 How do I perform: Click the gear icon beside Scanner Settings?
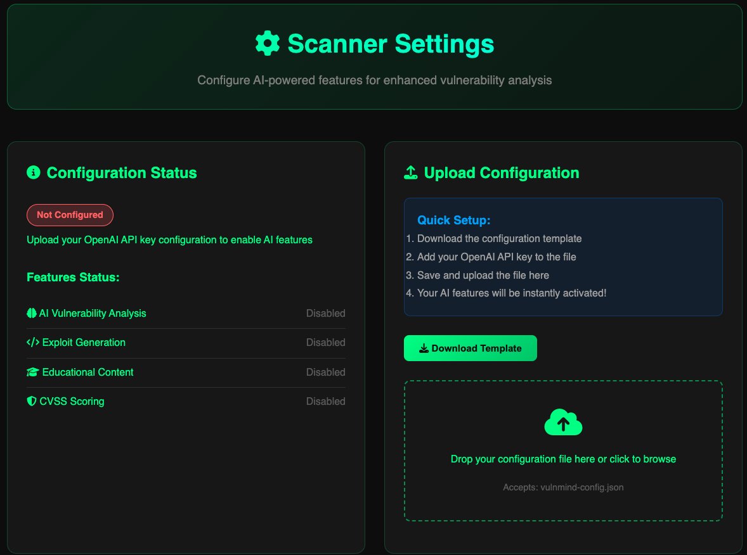point(267,43)
